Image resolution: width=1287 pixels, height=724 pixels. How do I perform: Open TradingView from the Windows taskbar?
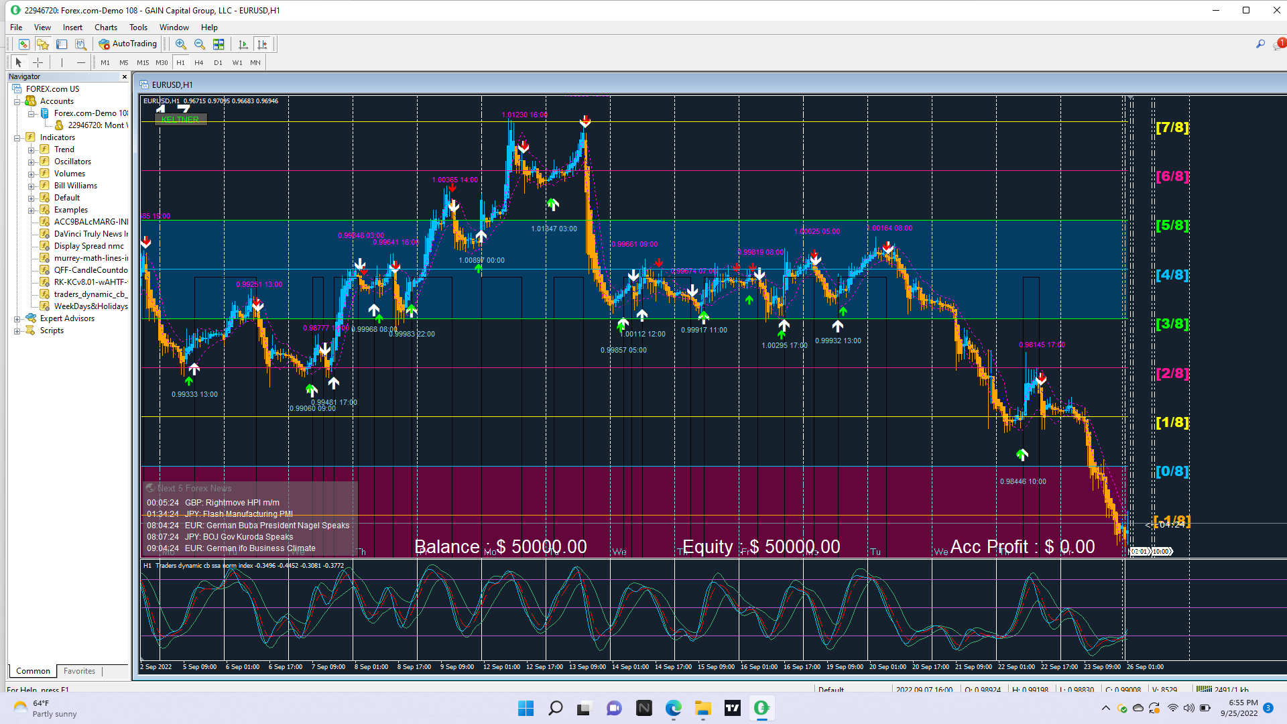[733, 708]
